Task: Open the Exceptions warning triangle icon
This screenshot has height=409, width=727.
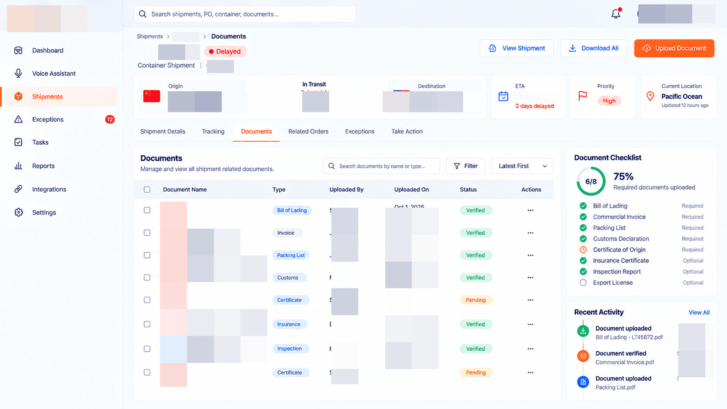Action: [18, 119]
